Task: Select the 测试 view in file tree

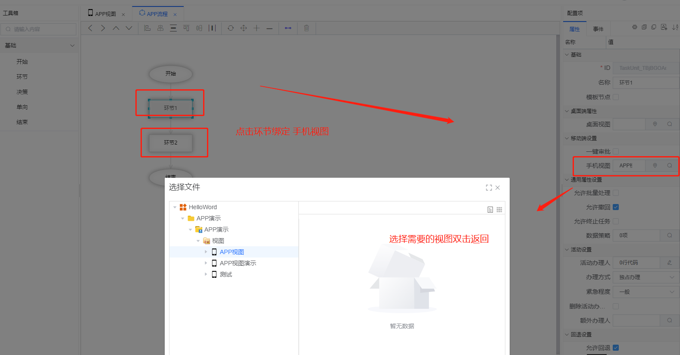Action: (x=226, y=274)
